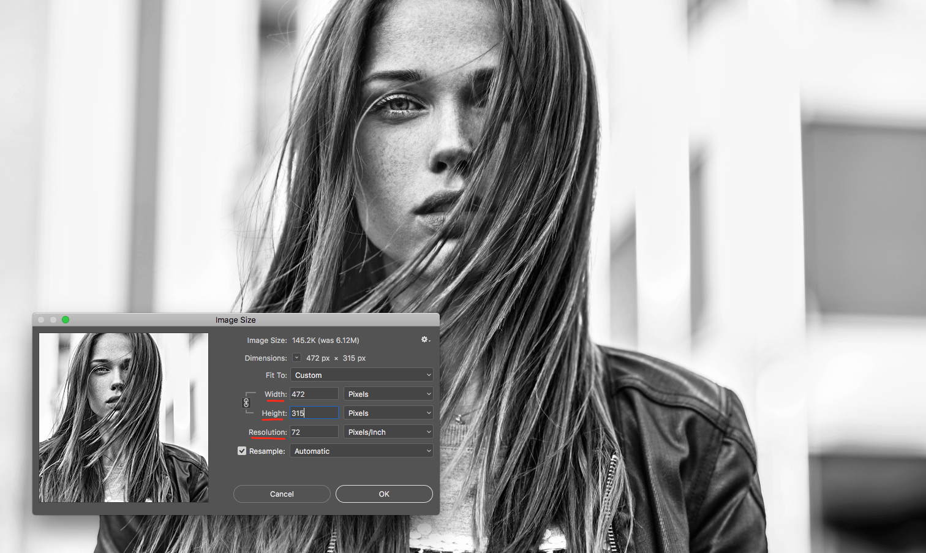This screenshot has width=926, height=553.
Task: Click the Image Size title bar text
Action: (236, 320)
